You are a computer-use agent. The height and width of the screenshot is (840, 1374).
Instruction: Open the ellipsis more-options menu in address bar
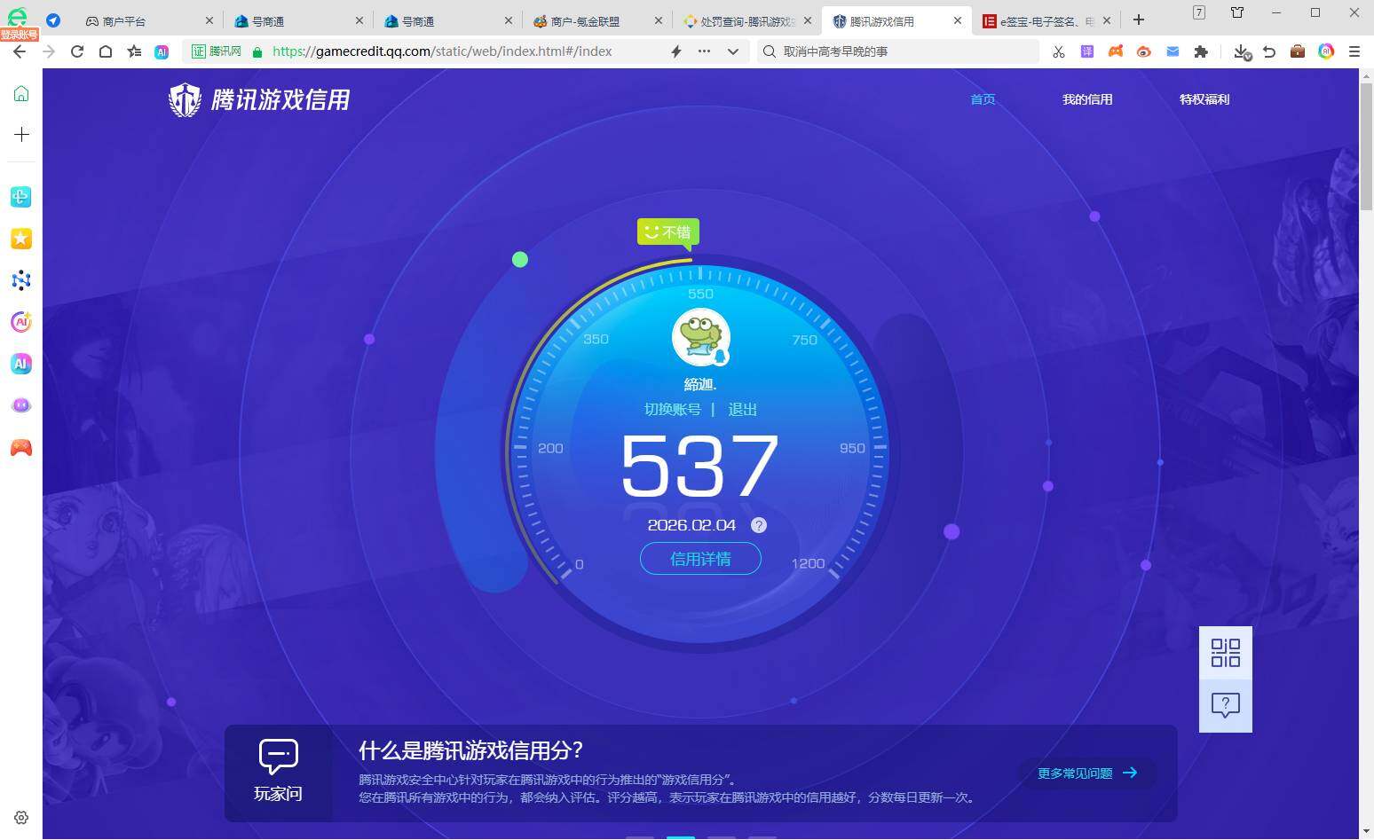point(704,51)
